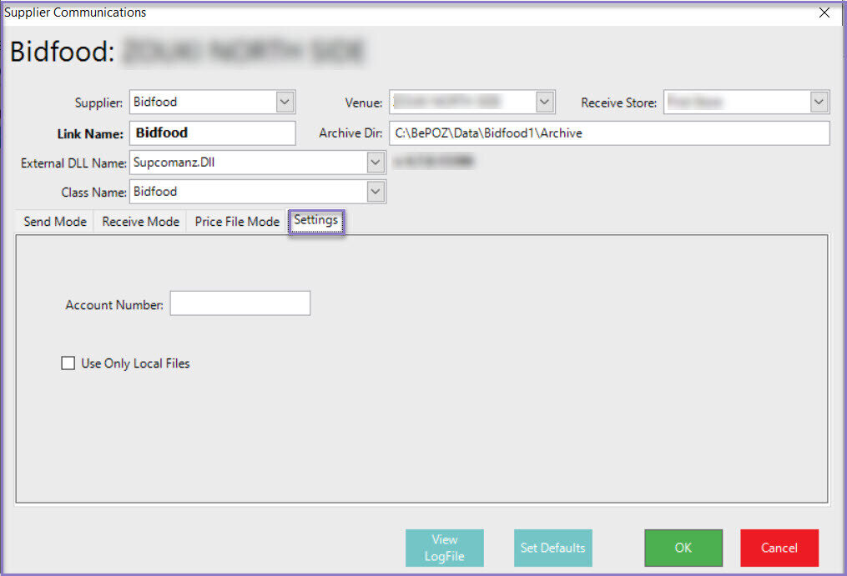Switch to the Receive Mode tab
The height and width of the screenshot is (576, 847).
(140, 222)
